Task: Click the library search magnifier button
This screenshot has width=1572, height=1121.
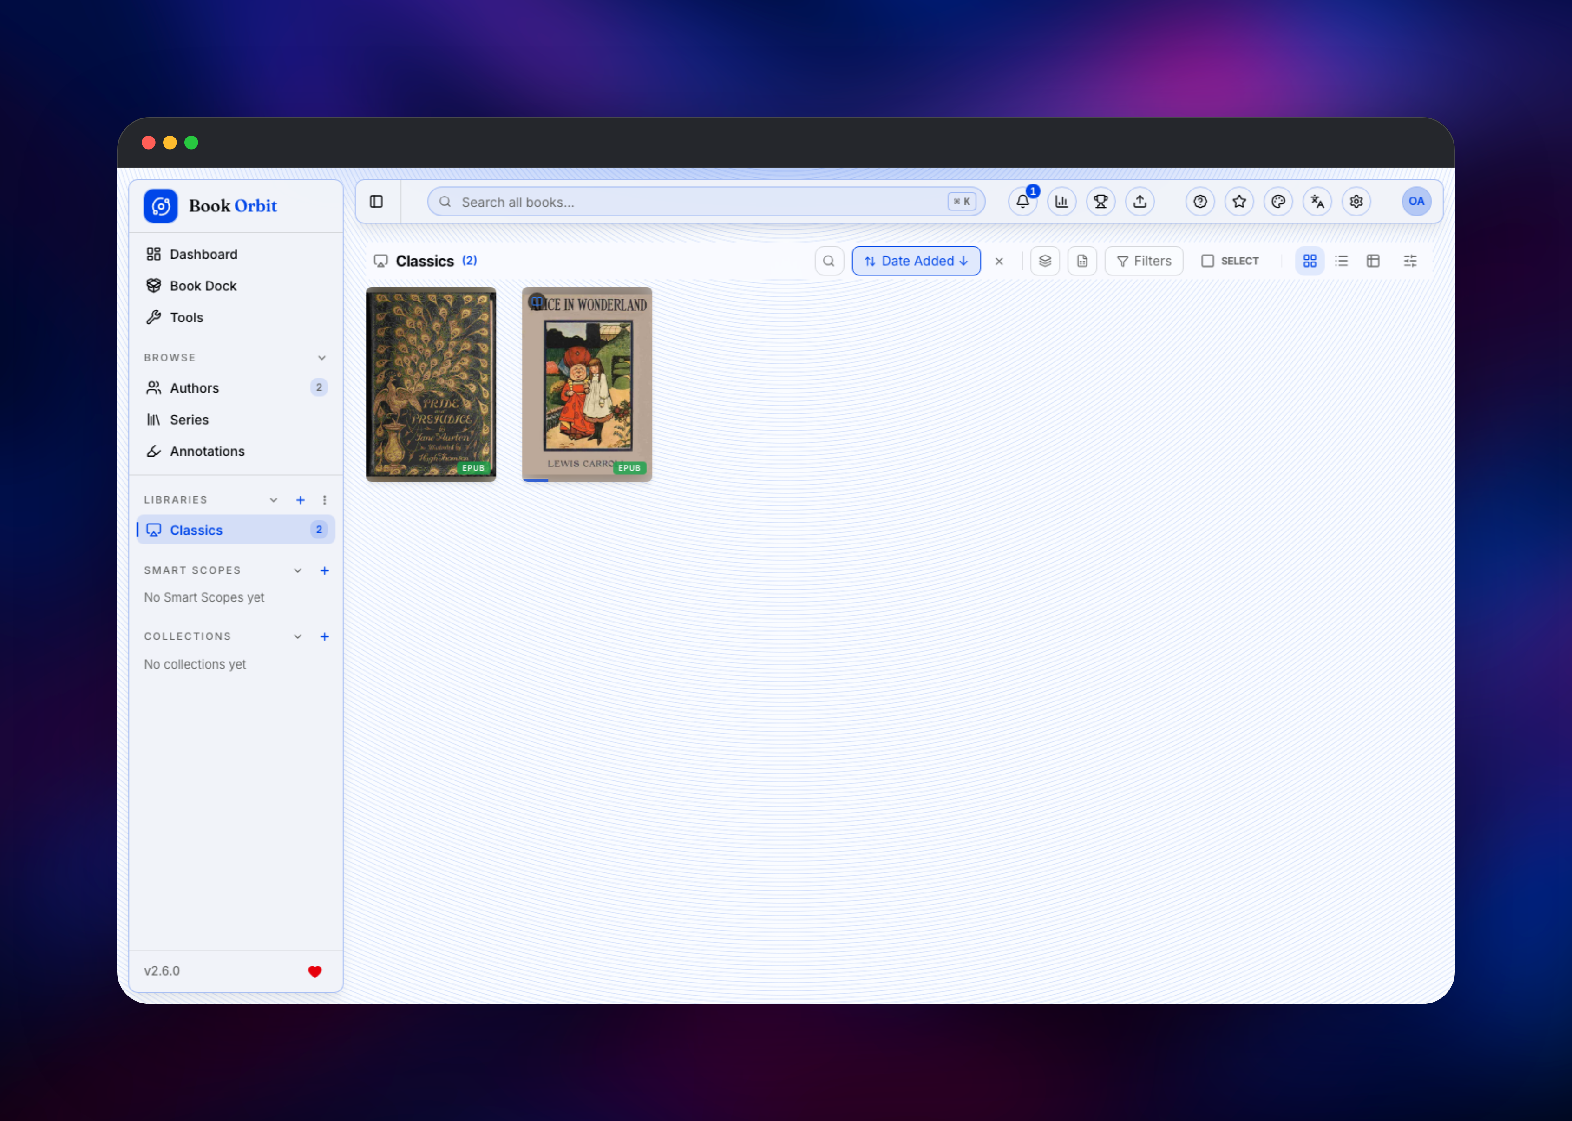Action: click(829, 261)
